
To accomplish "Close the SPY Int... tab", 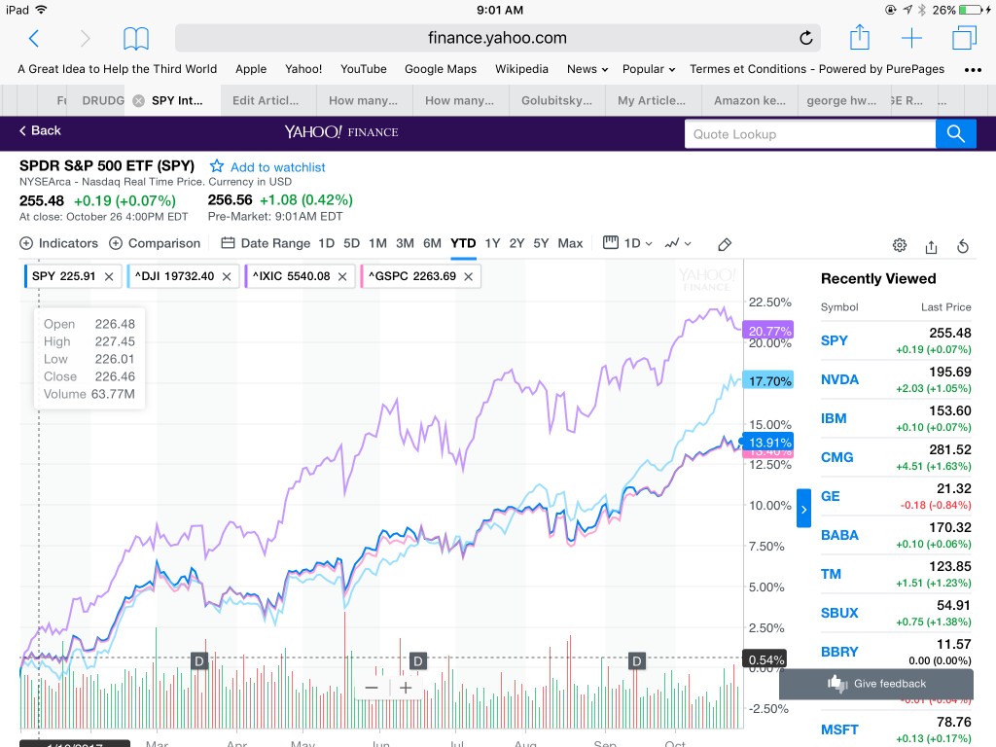I will (138, 100).
